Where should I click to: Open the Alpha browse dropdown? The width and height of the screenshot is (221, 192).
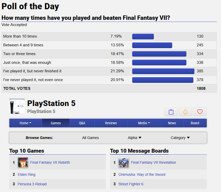[135, 138]
